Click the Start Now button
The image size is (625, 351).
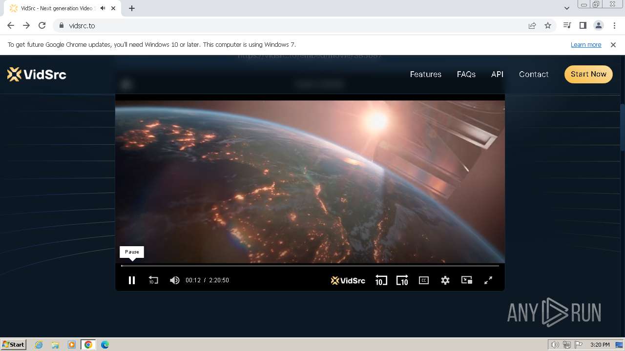[x=588, y=74]
